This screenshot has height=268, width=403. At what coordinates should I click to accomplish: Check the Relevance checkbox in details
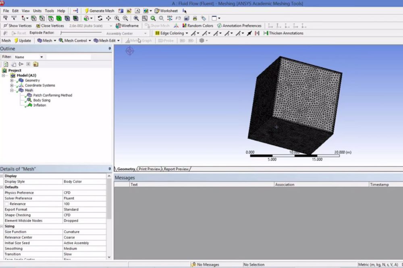tap(6, 204)
